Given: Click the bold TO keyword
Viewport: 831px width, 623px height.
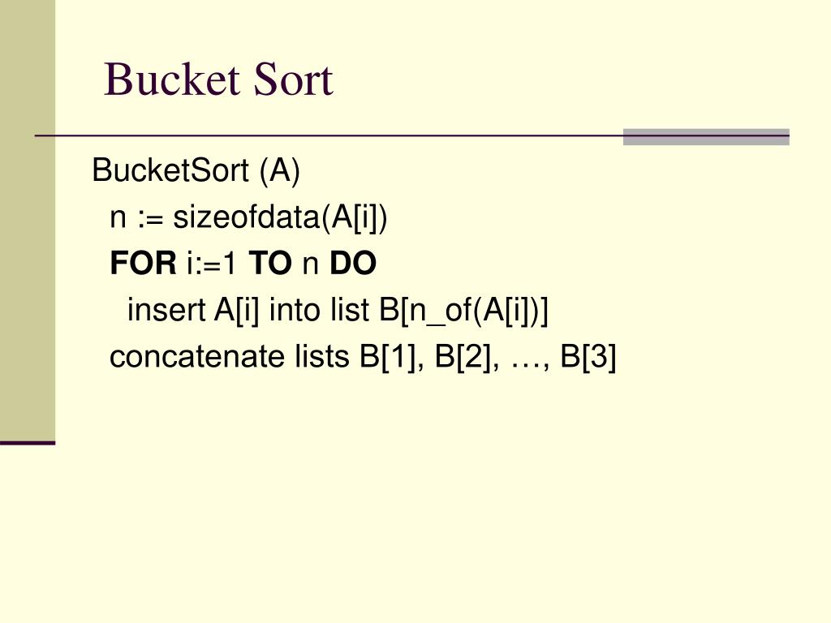Looking at the screenshot, I should 270,264.
